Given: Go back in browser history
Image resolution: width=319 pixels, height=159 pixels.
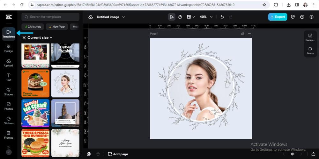Looking at the screenshot, I should pos(5,5).
